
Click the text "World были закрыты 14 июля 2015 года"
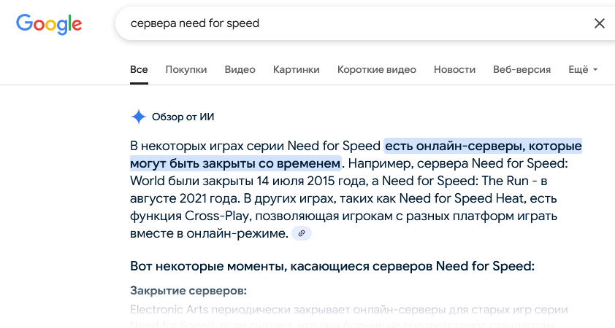(247, 181)
